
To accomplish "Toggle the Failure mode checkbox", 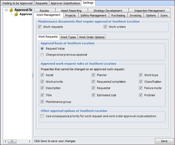I will pyautogui.click(x=141, y=88).
